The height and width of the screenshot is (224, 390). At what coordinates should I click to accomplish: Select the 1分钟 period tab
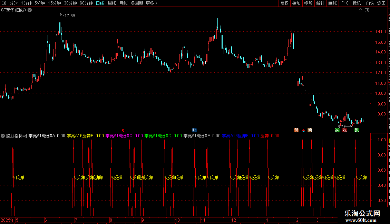point(26,3)
